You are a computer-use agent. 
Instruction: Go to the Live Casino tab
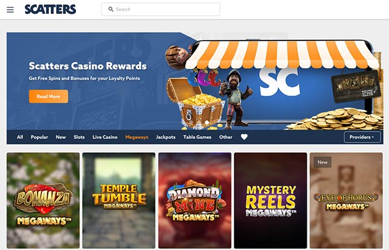tap(105, 137)
